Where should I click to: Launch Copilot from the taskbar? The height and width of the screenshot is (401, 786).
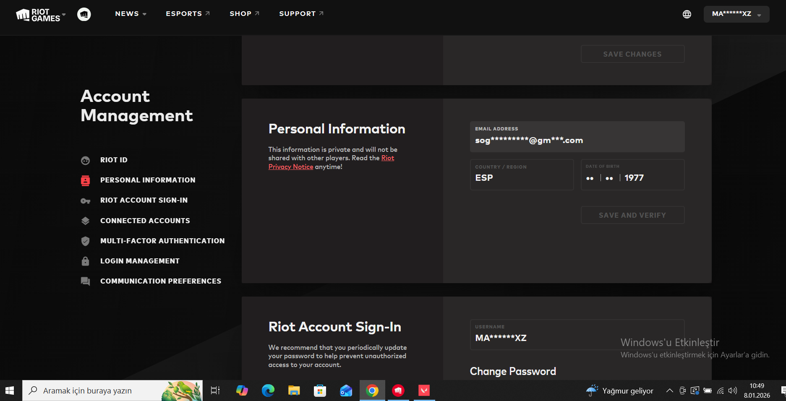point(242,391)
